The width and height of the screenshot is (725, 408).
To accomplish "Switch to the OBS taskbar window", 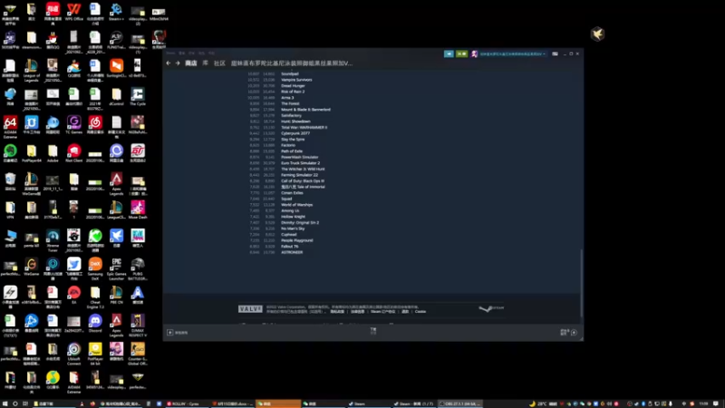I will tap(460, 403).
